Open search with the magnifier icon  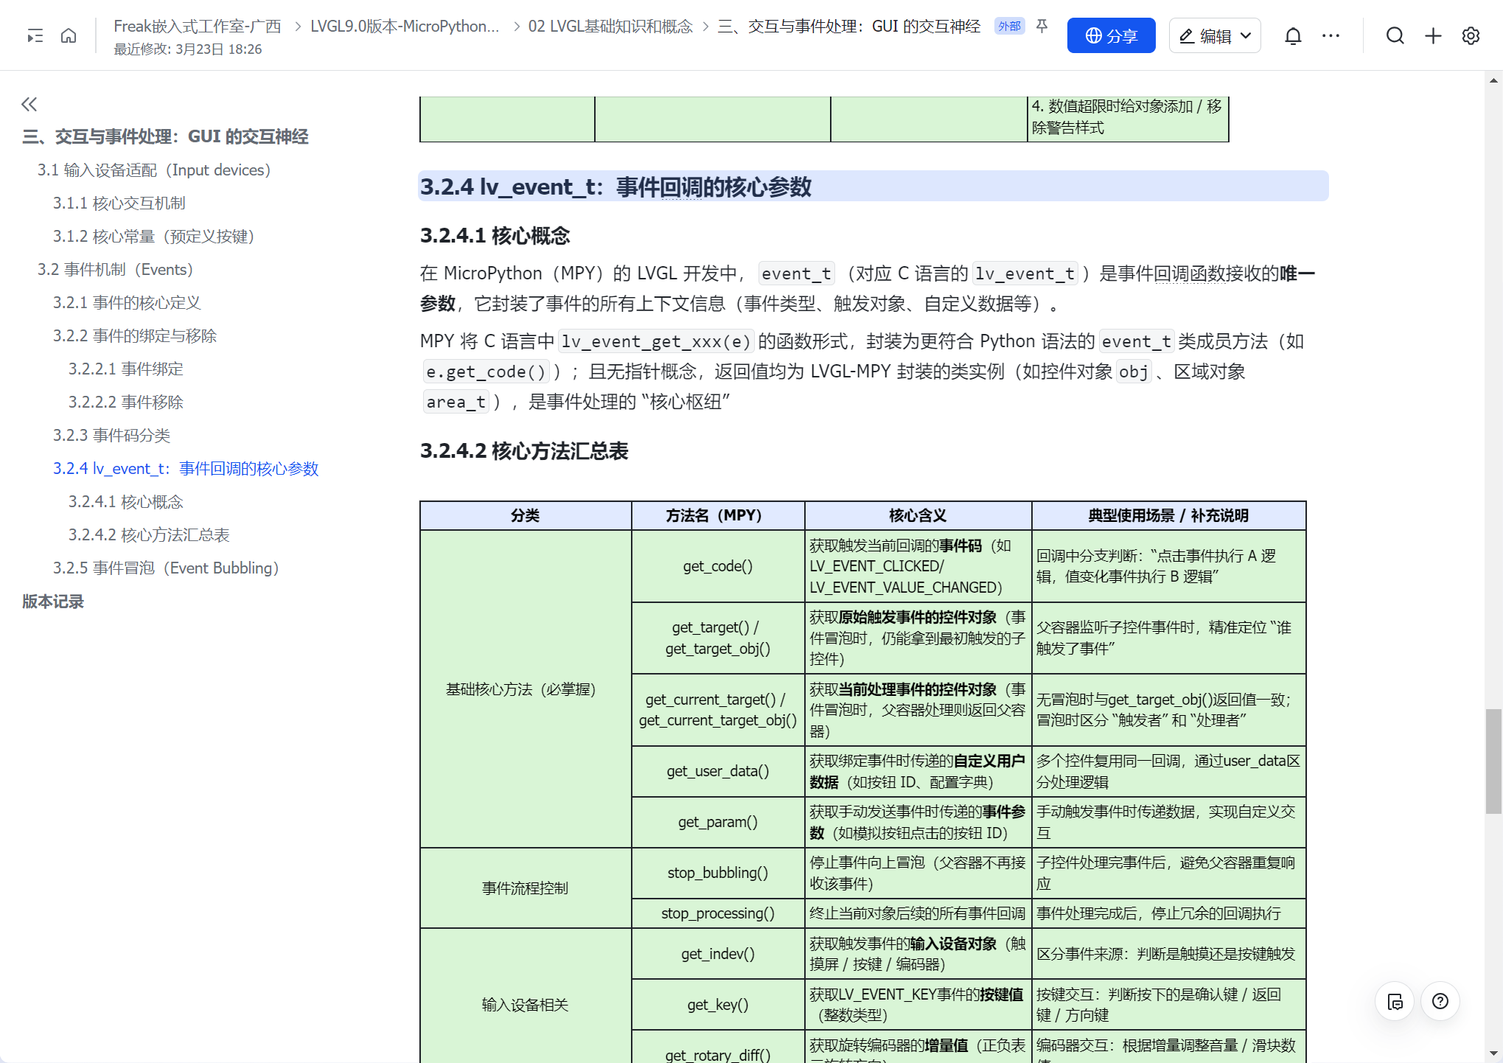tap(1395, 35)
